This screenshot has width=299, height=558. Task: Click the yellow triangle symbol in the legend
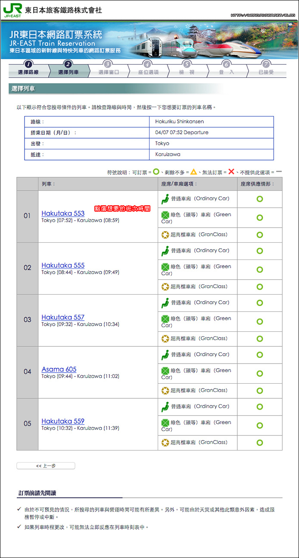tap(194, 172)
